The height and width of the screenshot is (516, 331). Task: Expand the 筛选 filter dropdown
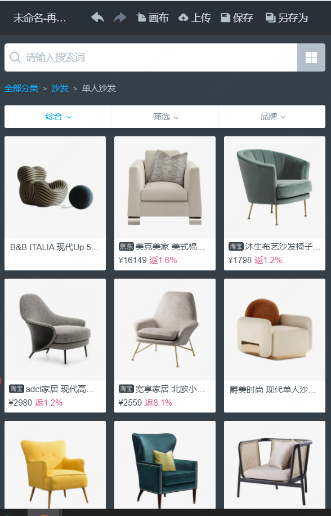tap(165, 117)
